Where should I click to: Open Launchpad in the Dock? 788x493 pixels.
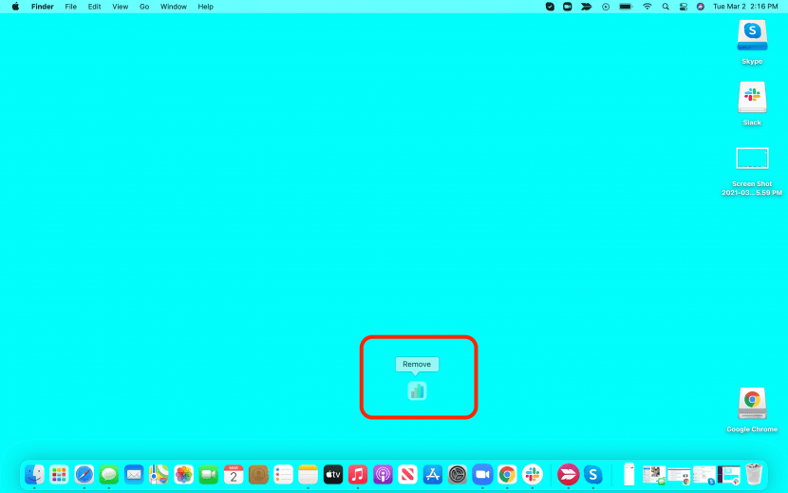tap(59, 474)
